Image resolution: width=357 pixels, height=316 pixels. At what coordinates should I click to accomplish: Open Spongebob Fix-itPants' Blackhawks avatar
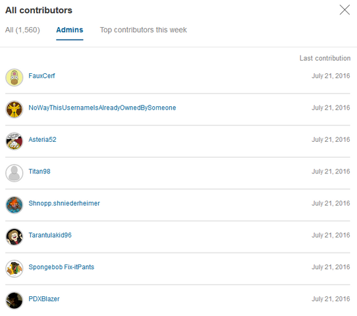click(x=14, y=269)
